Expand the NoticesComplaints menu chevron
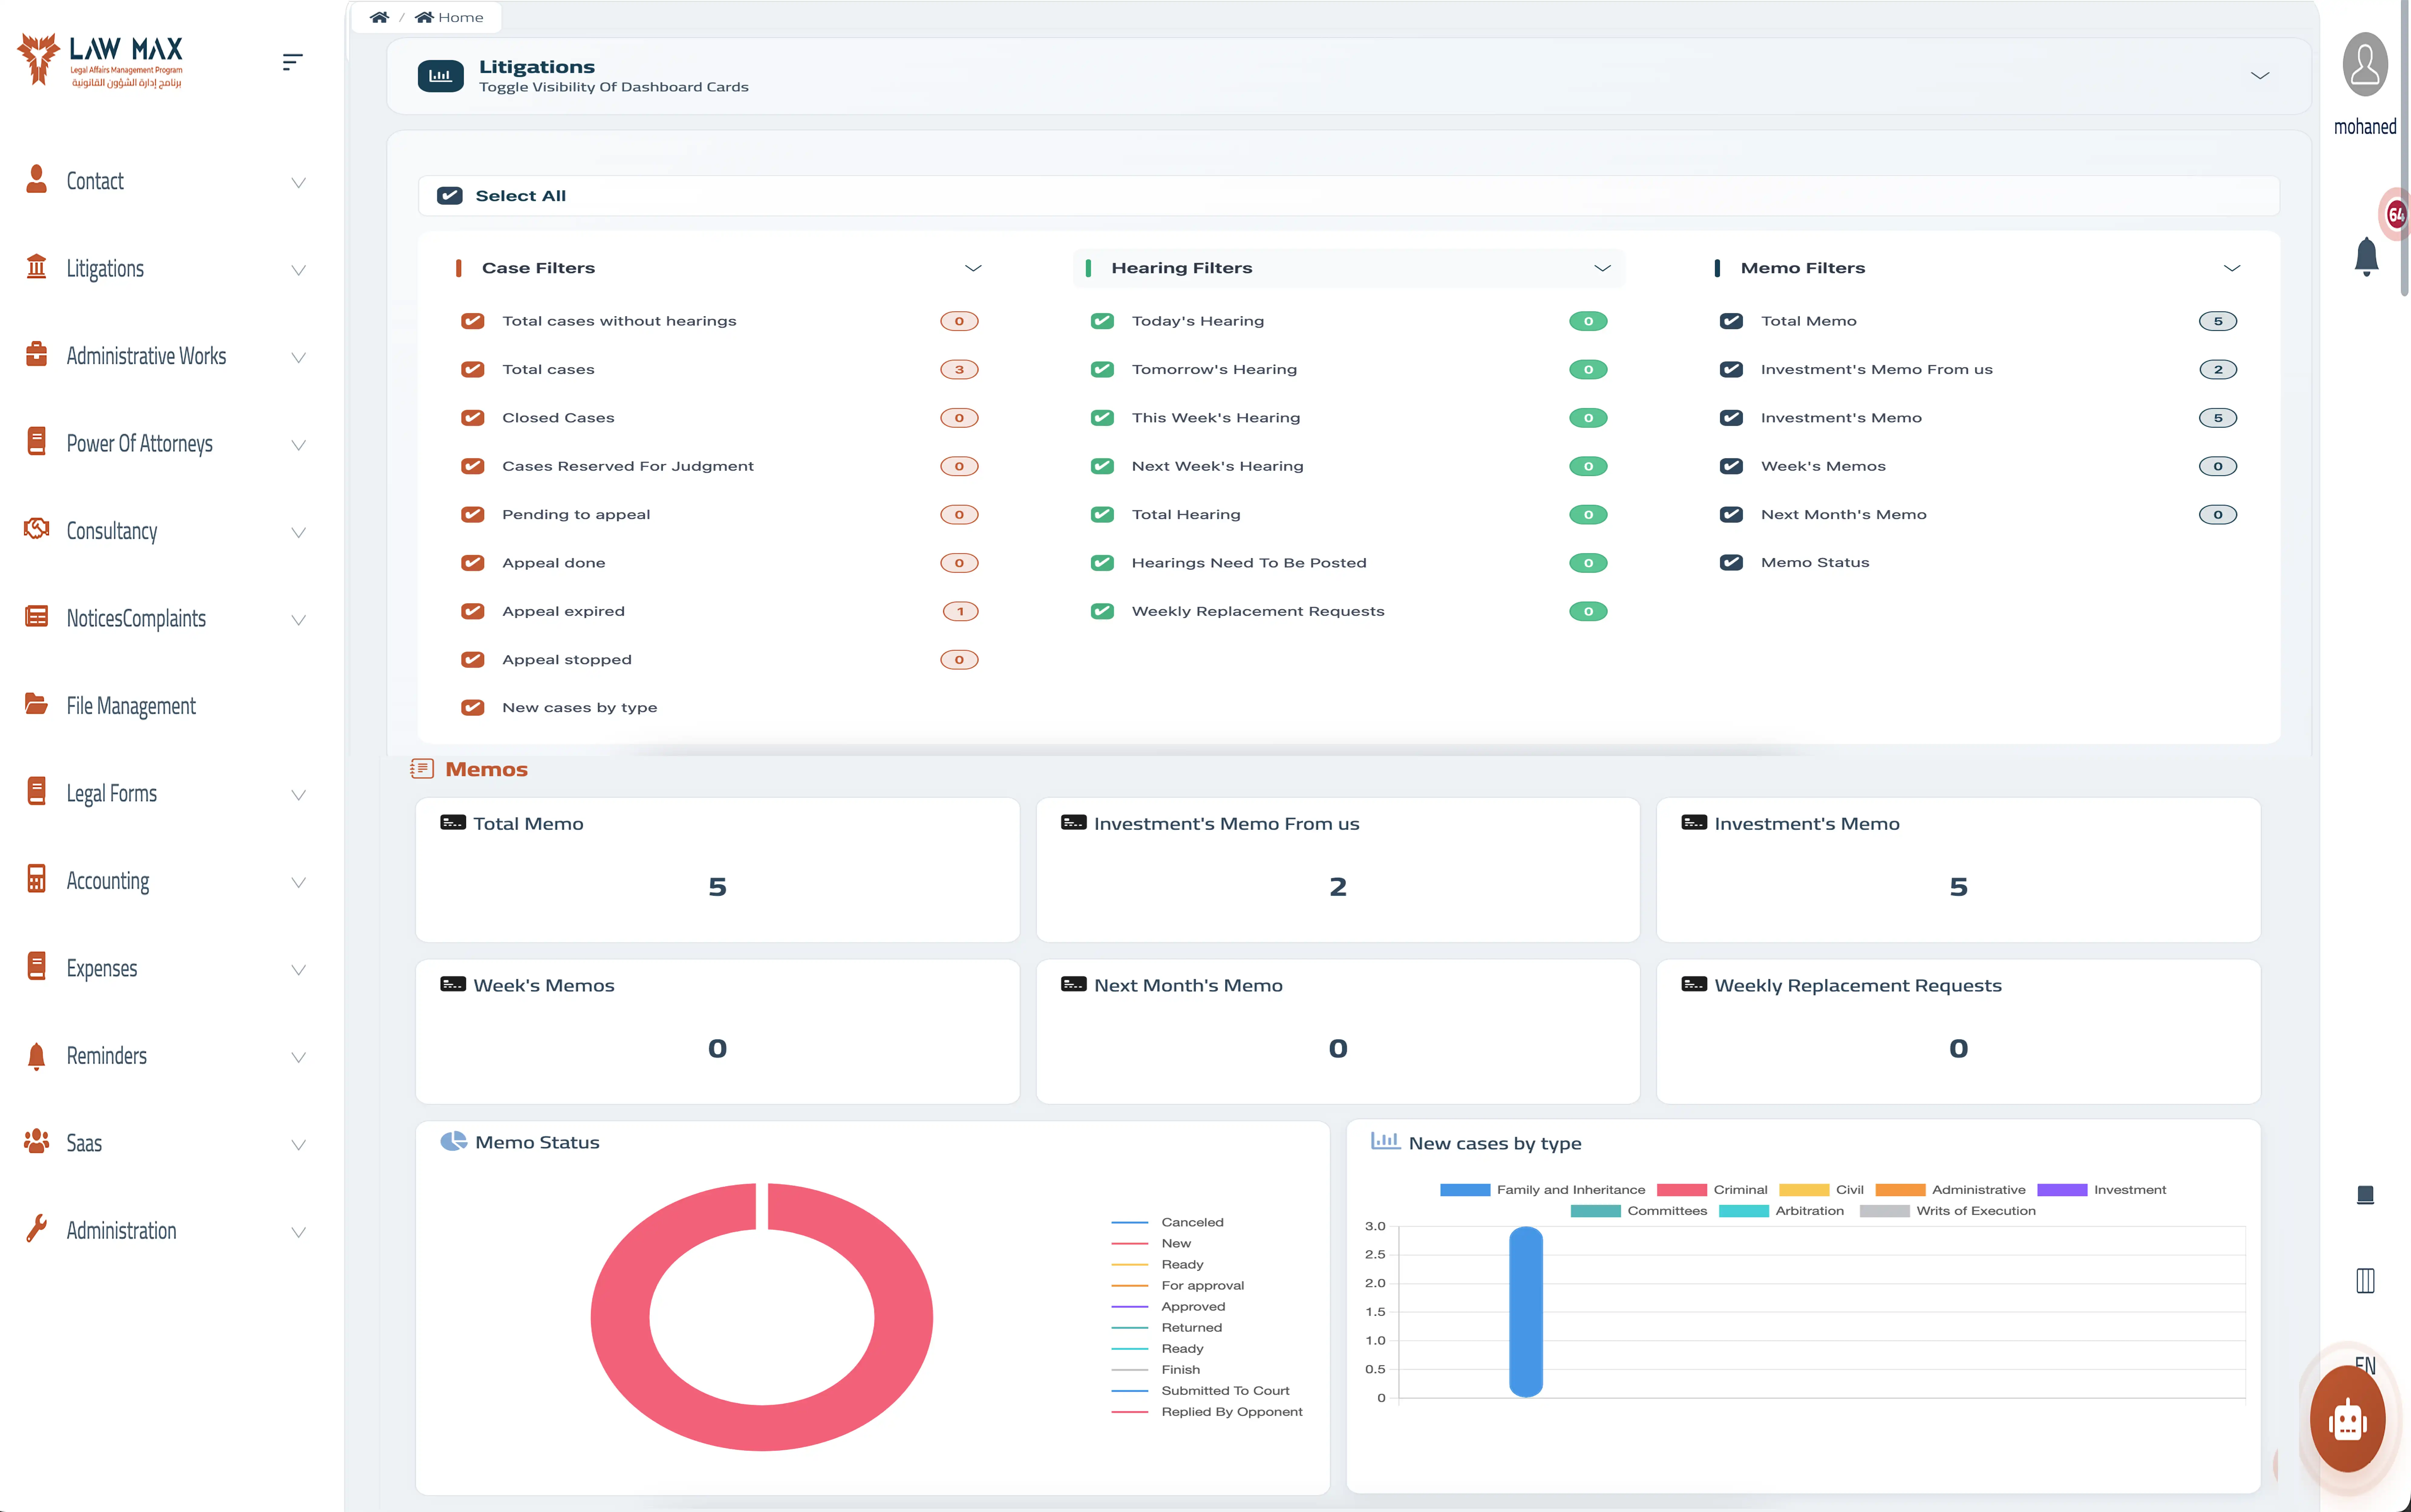Image resolution: width=2411 pixels, height=1512 pixels. tap(298, 620)
